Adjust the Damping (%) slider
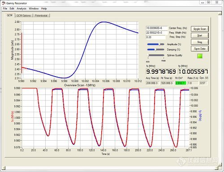This screenshot has height=172, width=224. tap(156, 50)
